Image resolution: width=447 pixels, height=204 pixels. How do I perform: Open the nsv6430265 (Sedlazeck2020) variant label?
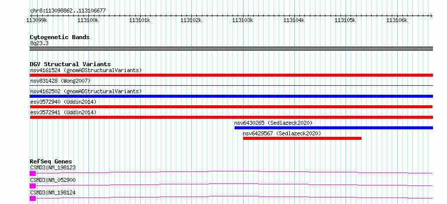tap(273, 123)
